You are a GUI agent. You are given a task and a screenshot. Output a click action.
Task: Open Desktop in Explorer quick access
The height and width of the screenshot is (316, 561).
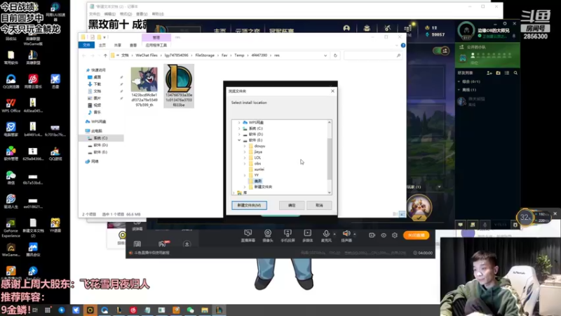(97, 77)
